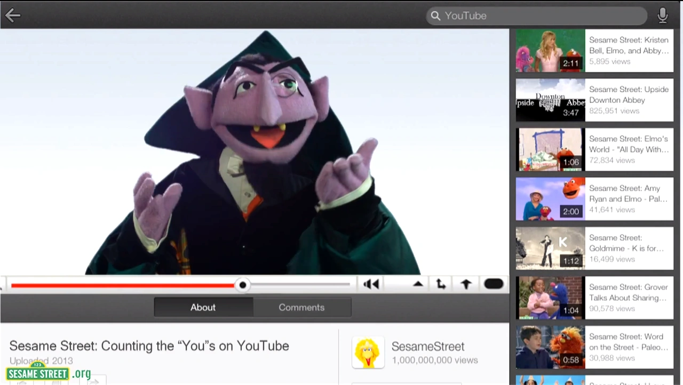The image size is (683, 385).
Task: Open Kristen Bell, Elmo, and Abby video thumbnail
Action: point(550,51)
